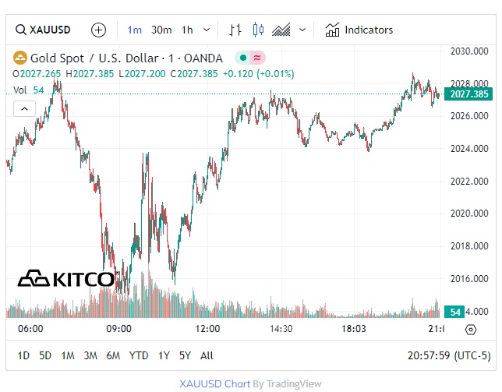Click the 2020.000 price axis label

(x=469, y=214)
